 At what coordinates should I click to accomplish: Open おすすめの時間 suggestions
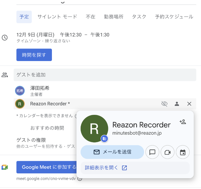(x=47, y=128)
